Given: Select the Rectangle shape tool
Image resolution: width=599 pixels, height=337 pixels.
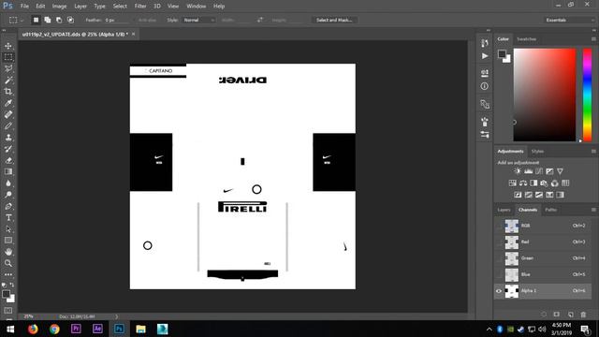Looking at the screenshot, I should (8, 241).
